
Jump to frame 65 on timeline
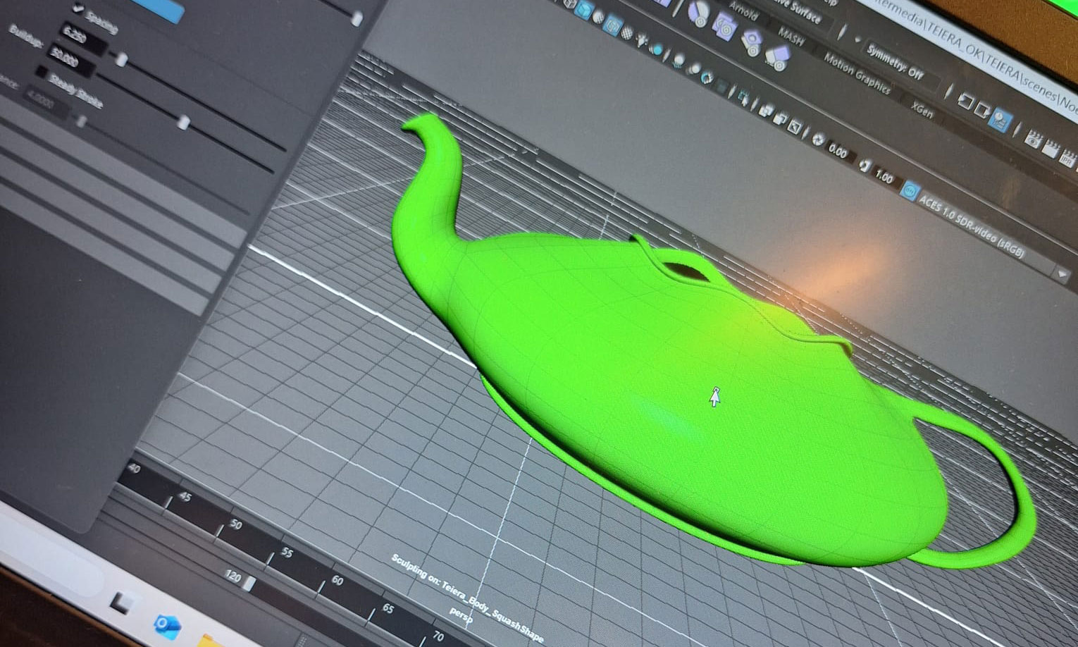(388, 608)
